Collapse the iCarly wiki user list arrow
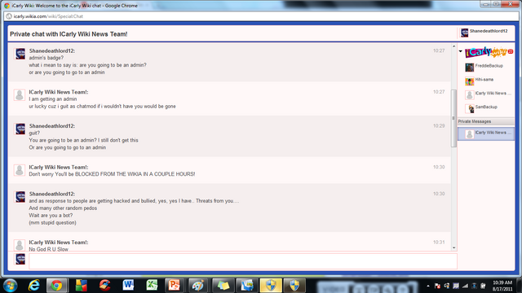Viewport: 522px width, 293px height. coord(461,51)
